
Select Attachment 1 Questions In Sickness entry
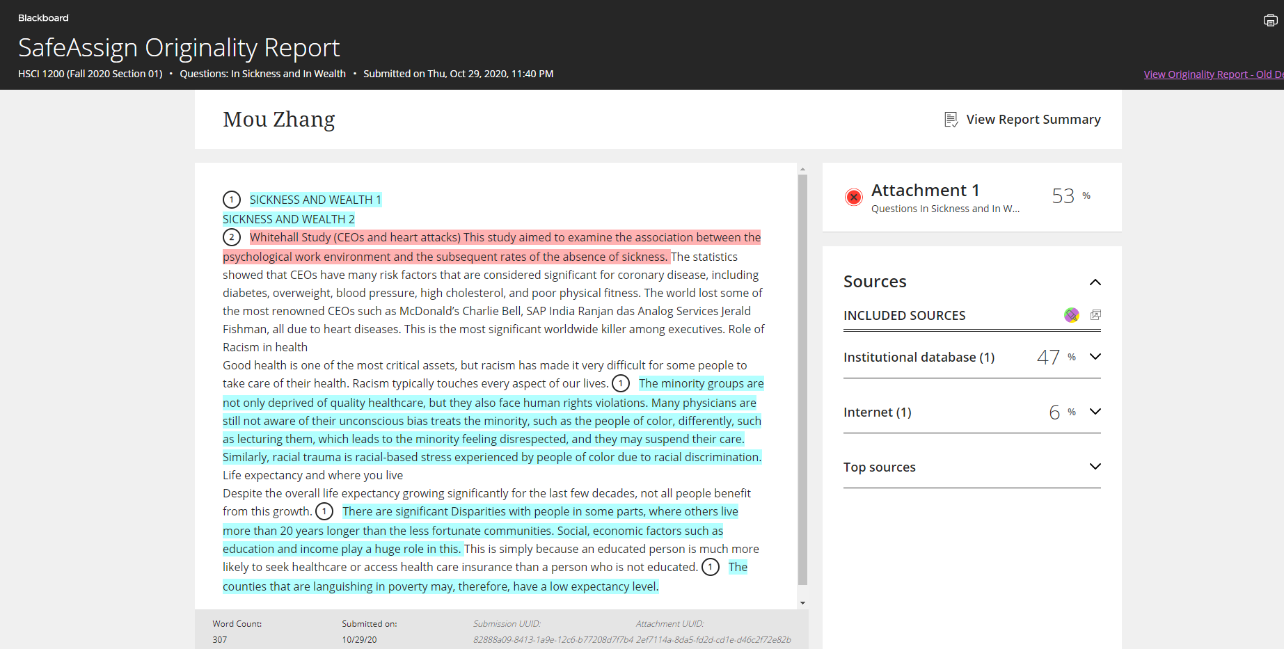click(x=972, y=198)
